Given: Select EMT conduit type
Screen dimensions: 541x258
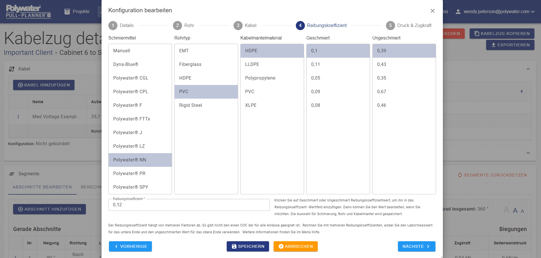Looking at the screenshot, I should coord(206,51).
